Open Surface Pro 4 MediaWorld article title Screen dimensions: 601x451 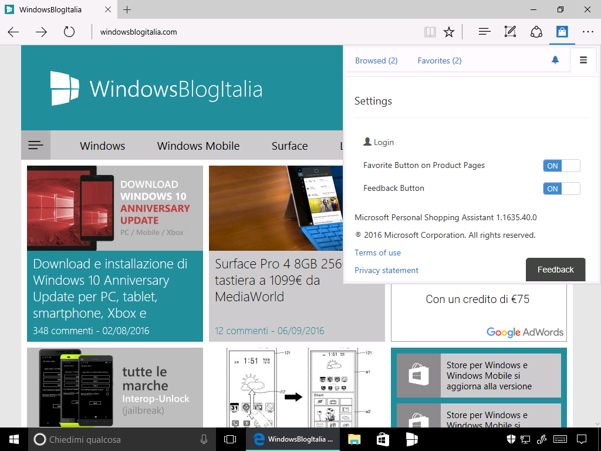[279, 280]
